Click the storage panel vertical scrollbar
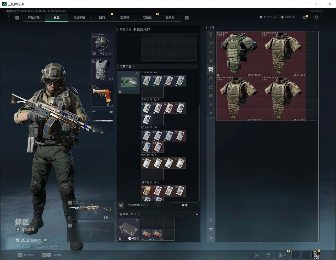The height and width of the screenshot is (260, 336). coord(319,136)
